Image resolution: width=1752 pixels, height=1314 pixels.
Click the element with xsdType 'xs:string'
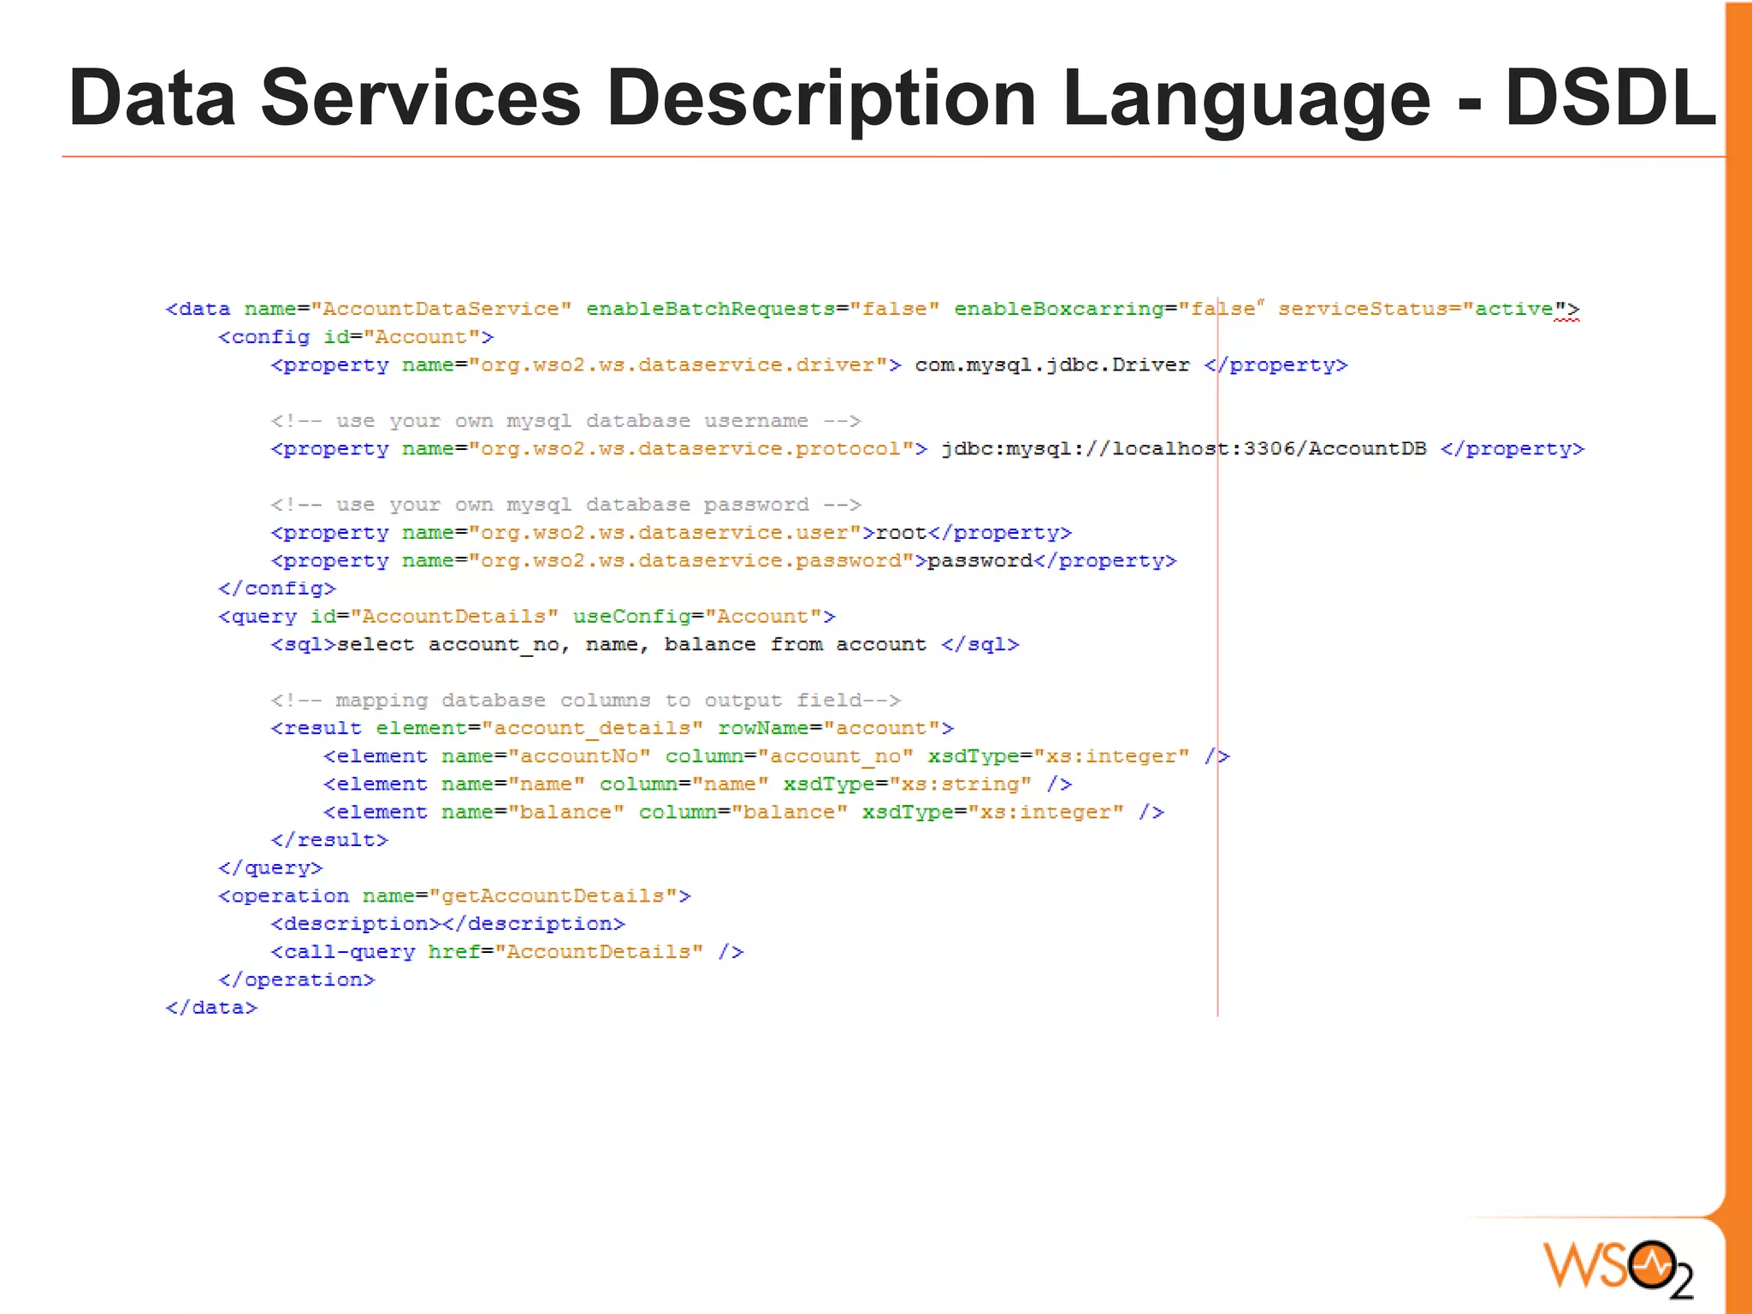(x=697, y=784)
